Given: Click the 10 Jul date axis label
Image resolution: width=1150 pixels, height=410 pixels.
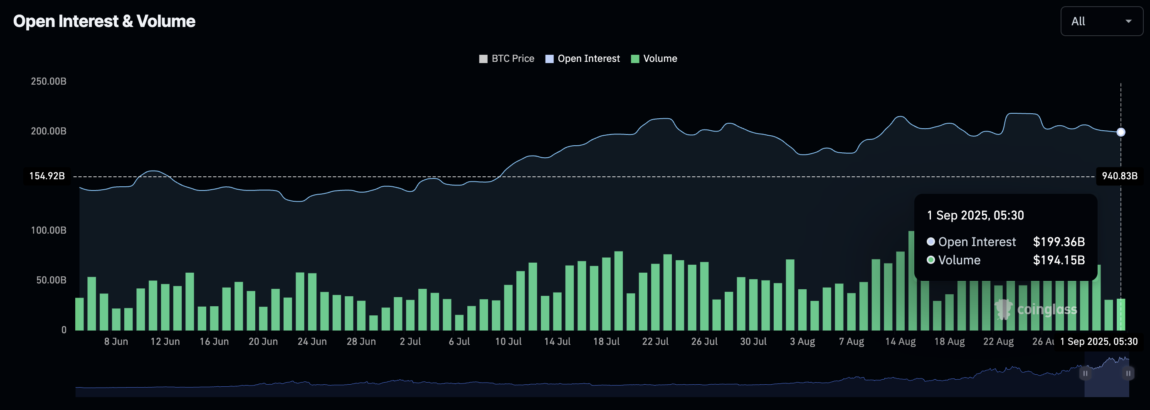Looking at the screenshot, I should pyautogui.click(x=508, y=342).
